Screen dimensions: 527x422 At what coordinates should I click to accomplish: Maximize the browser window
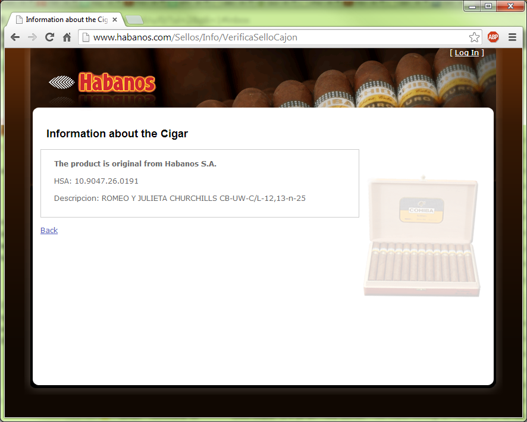click(x=488, y=7)
